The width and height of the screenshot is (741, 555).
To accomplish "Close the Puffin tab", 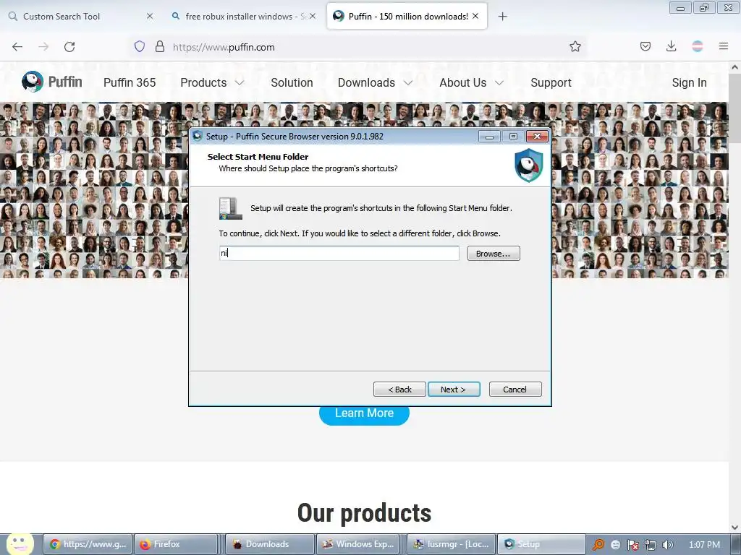I will 475,16.
